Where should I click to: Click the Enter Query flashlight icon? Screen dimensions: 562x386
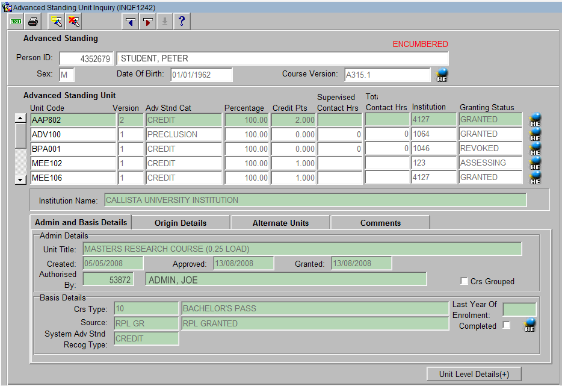[56, 22]
